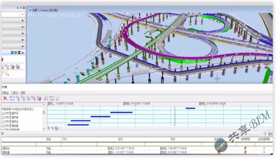Click the type column header in schedule table
This screenshot has width=277, height=159.
coord(48,139)
